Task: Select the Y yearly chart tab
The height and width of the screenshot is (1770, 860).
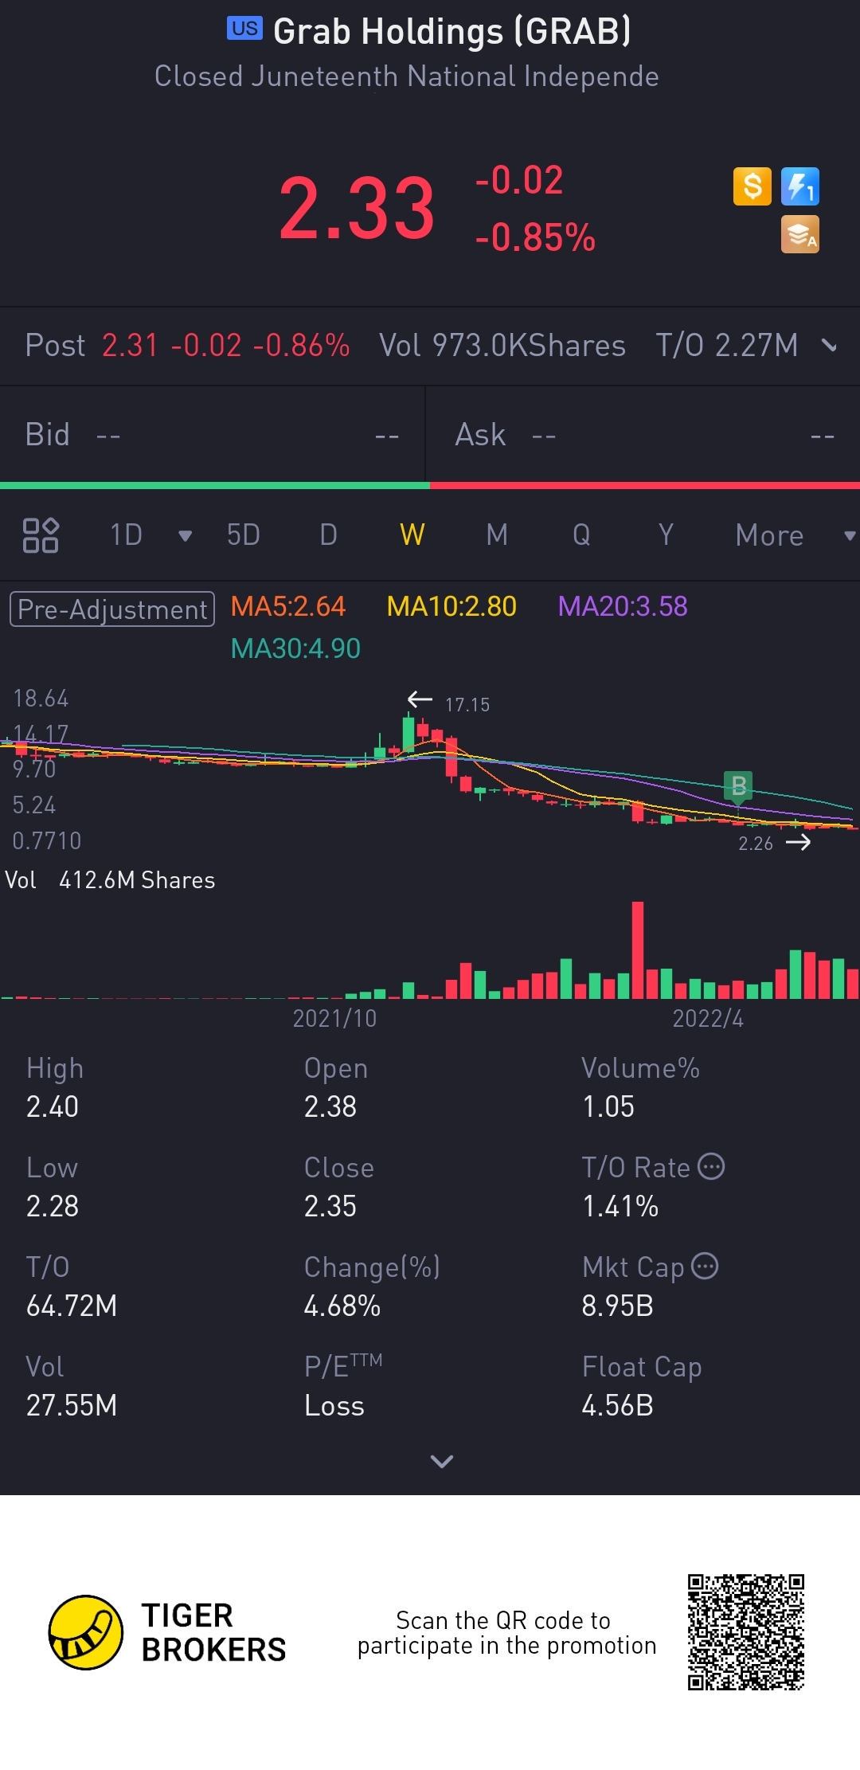Action: (666, 535)
